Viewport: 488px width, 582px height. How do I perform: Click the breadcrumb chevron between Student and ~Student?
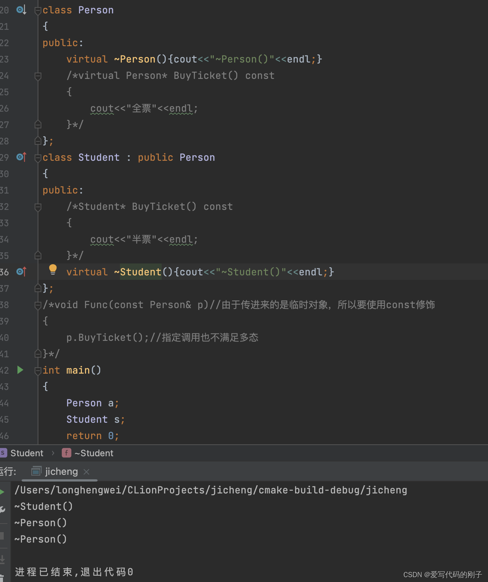[53, 453]
